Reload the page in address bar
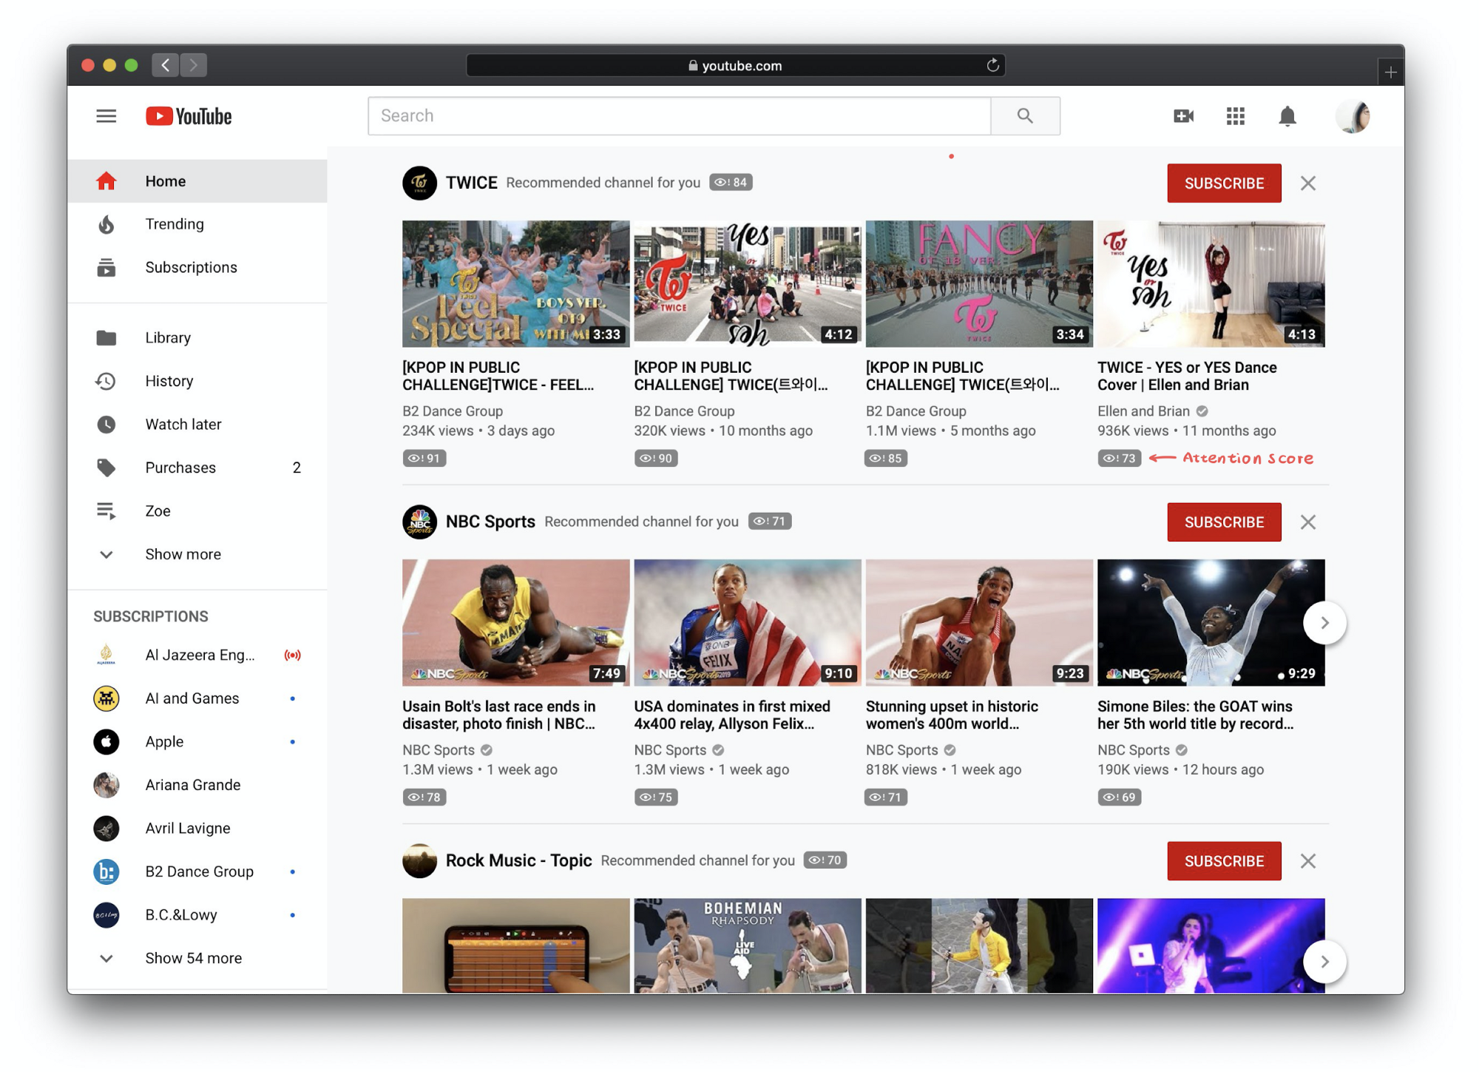 (x=992, y=65)
